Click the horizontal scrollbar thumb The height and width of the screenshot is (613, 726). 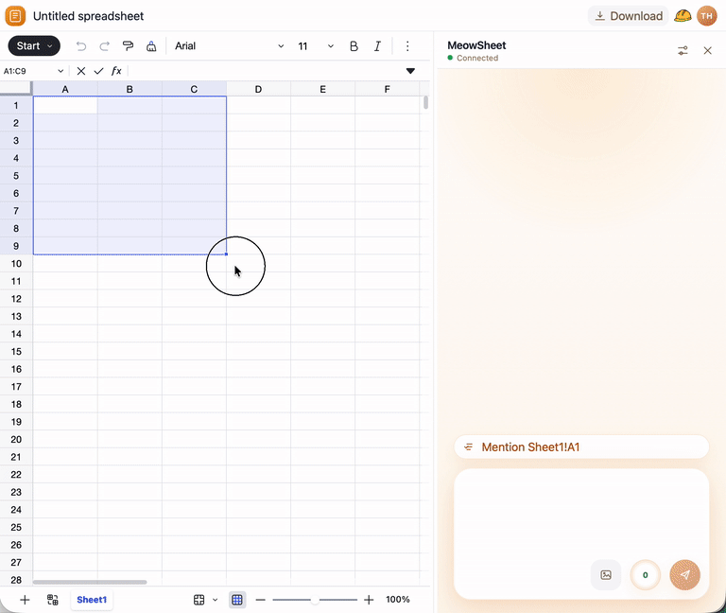click(90, 582)
